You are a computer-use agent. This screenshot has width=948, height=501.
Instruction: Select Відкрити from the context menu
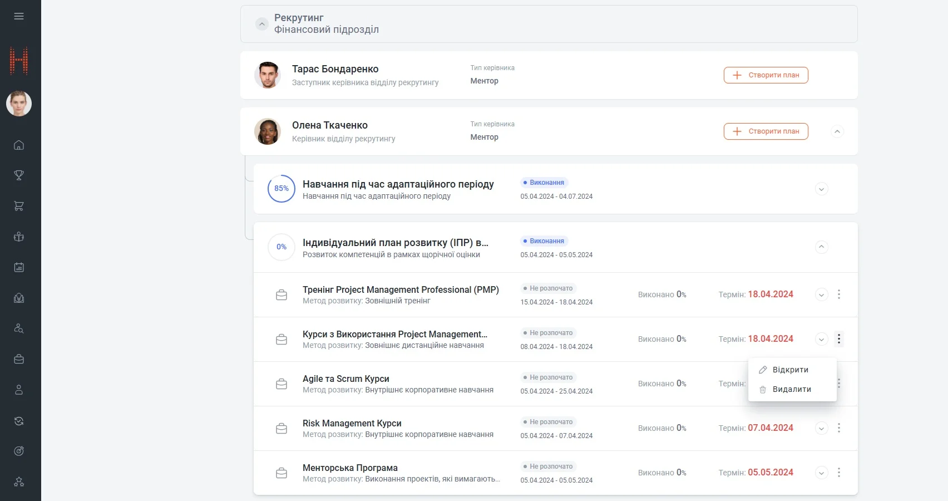pos(790,370)
